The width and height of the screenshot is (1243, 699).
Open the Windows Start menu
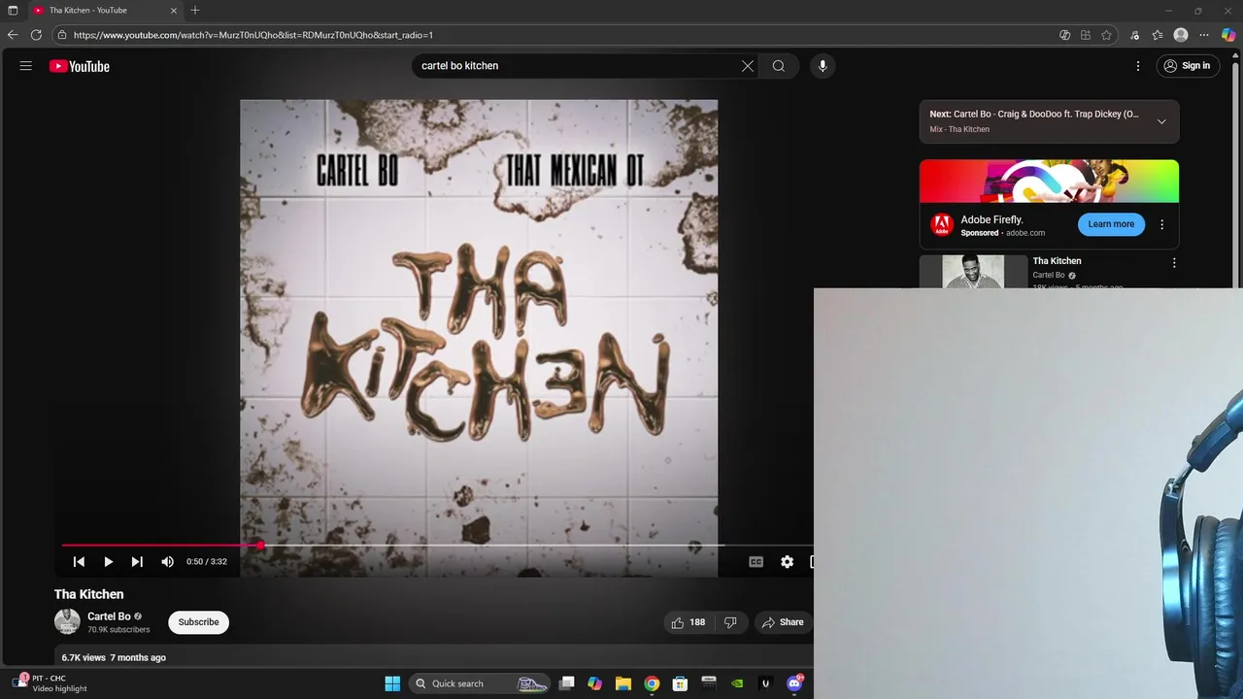tap(392, 683)
